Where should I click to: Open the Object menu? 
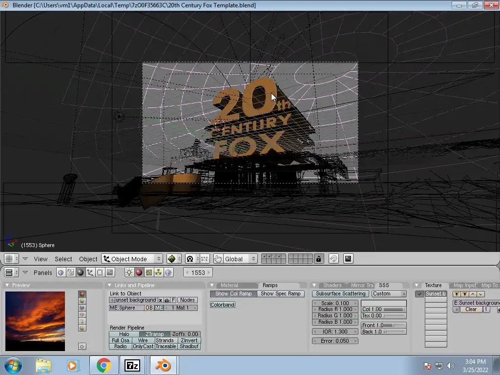(x=88, y=259)
